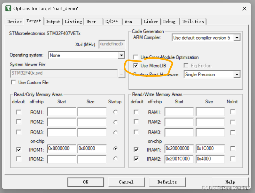This screenshot has width=255, height=193.
Task: Select the IROM1 Startup radio button
Action: (115, 149)
